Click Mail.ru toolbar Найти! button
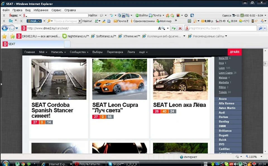The image size is (268, 166). click(87, 21)
